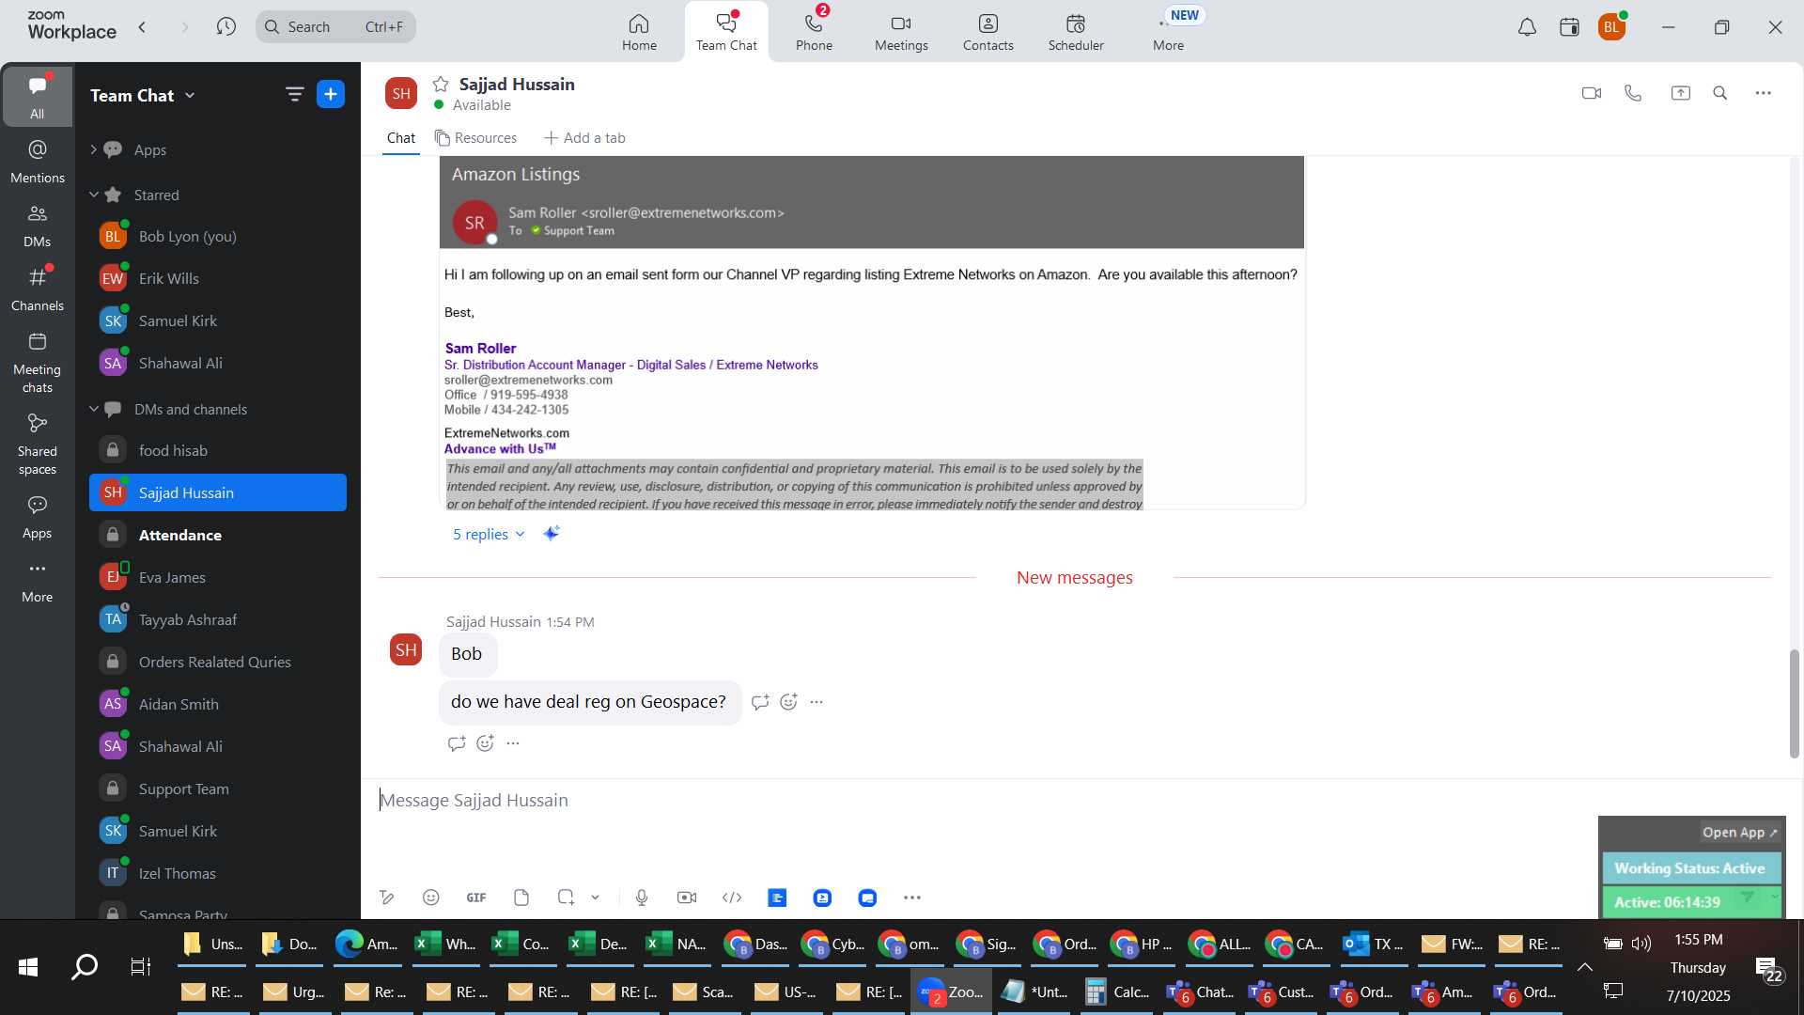Record a video message
The width and height of the screenshot is (1804, 1015).
687,898
